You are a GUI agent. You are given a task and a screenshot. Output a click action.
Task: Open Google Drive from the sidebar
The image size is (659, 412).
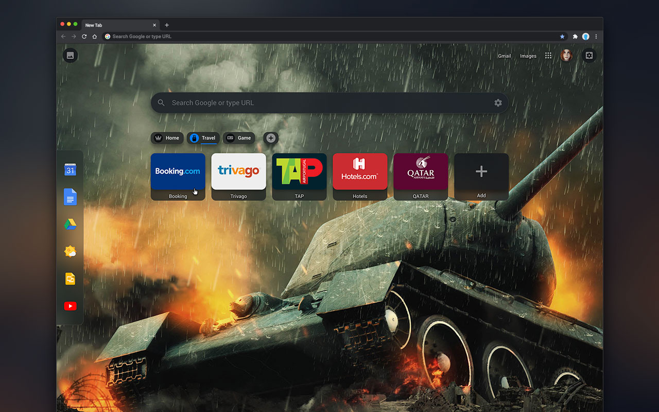(x=70, y=225)
